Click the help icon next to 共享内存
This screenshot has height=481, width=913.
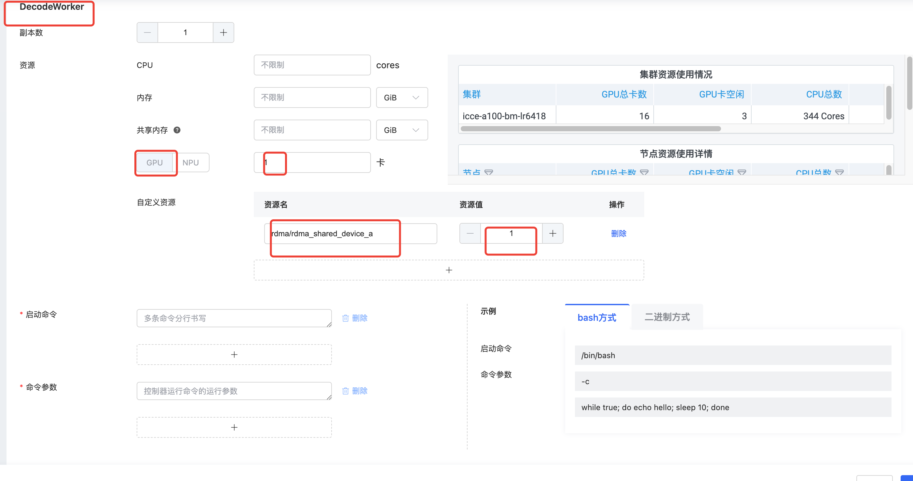coord(177,130)
